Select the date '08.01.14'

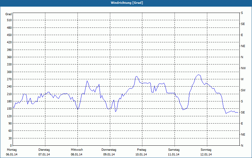[x=77, y=155]
